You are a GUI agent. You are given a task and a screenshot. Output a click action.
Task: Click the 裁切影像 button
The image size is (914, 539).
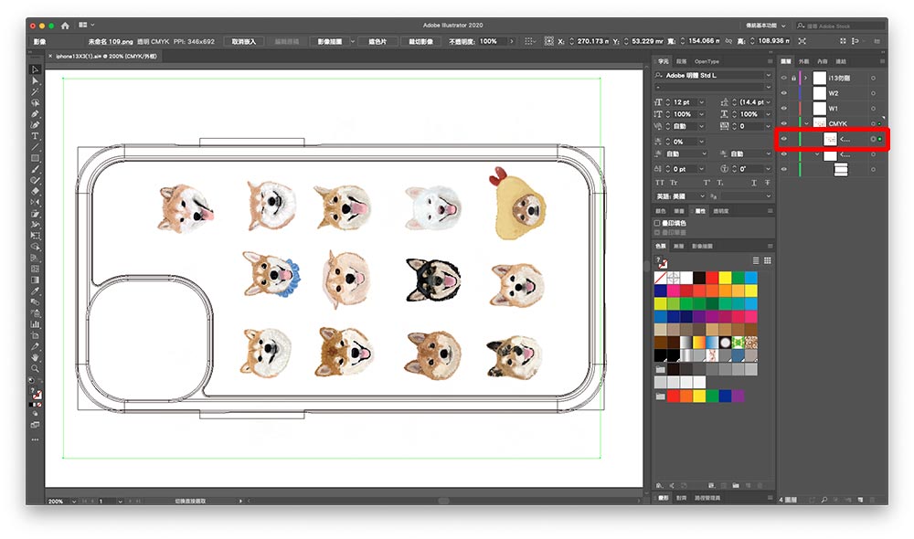point(420,41)
